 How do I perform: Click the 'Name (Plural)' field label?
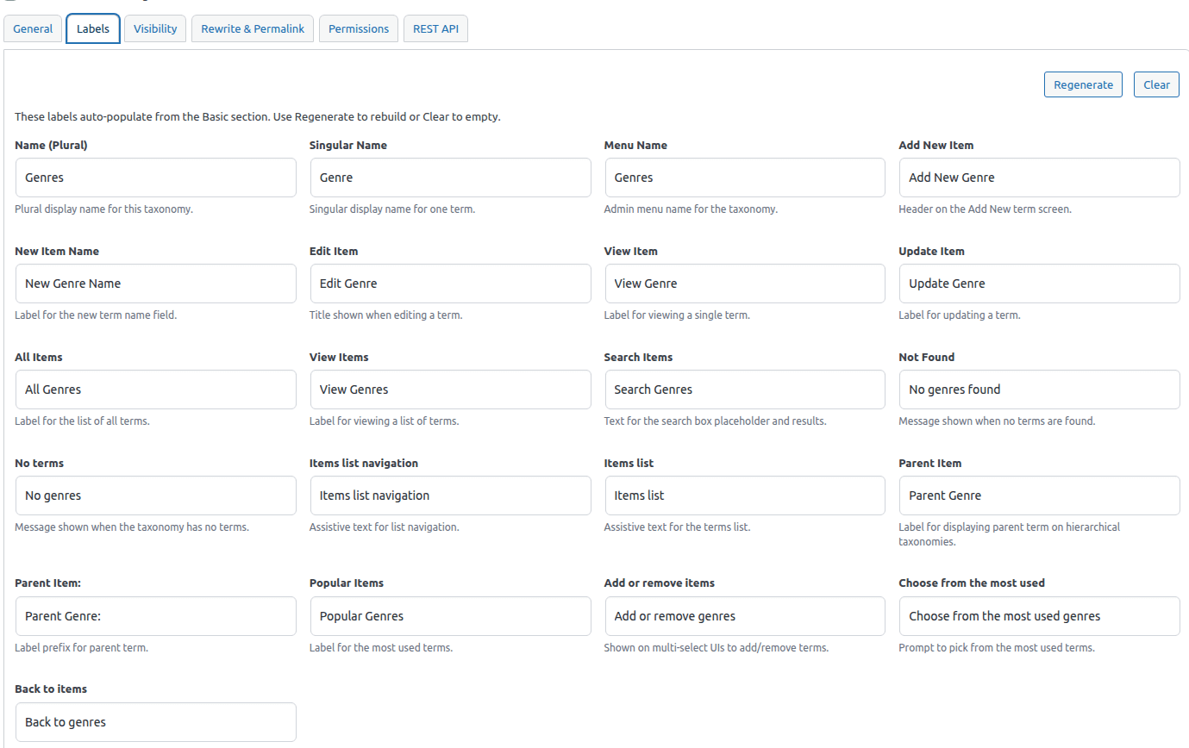pyautogui.click(x=51, y=146)
